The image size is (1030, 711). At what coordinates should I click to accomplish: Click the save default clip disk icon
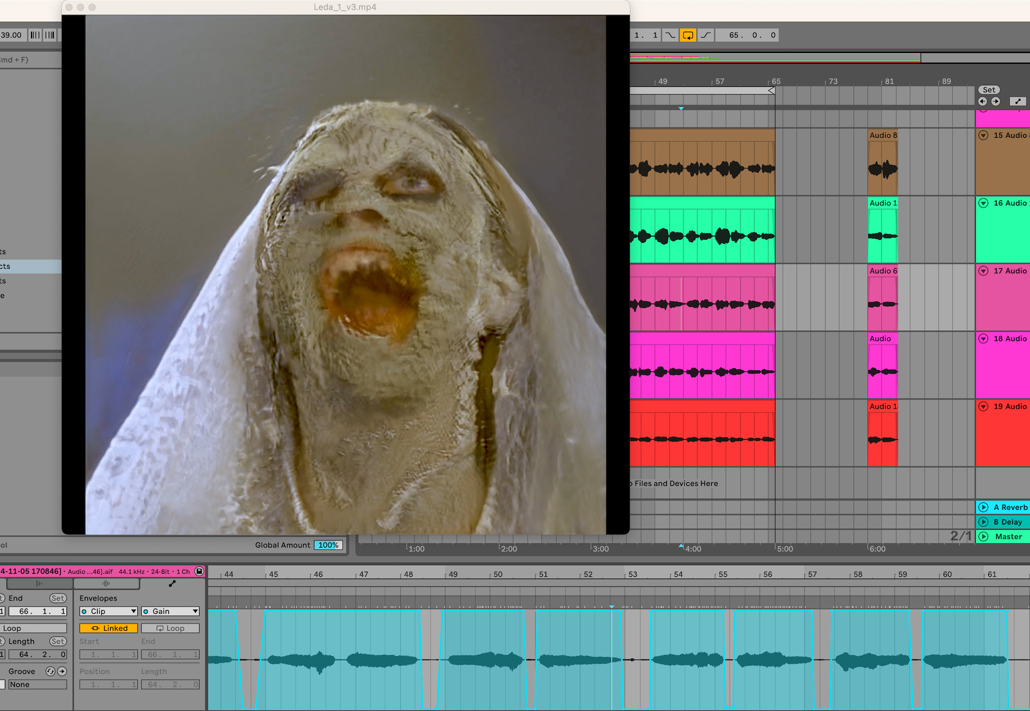pyautogui.click(x=199, y=571)
